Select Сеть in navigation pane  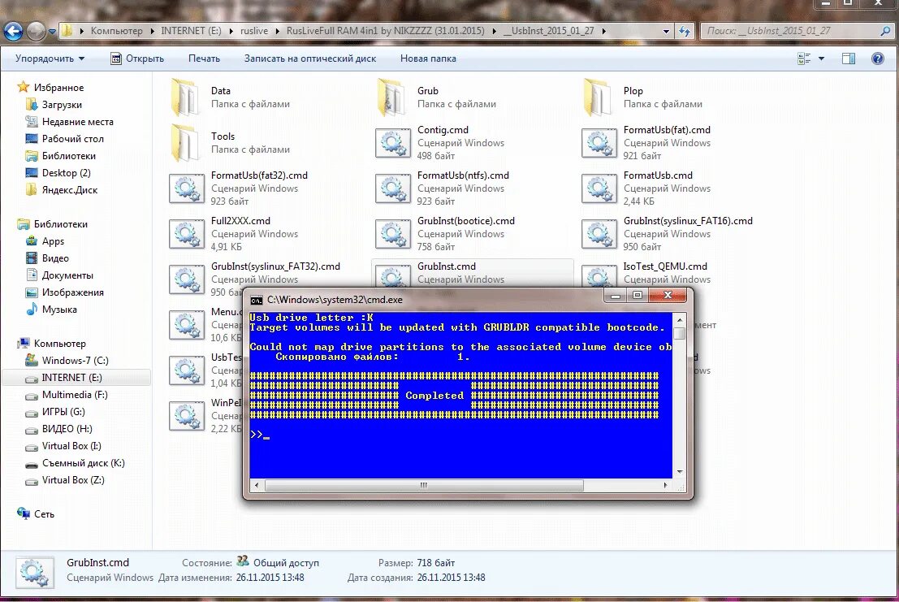pos(44,514)
